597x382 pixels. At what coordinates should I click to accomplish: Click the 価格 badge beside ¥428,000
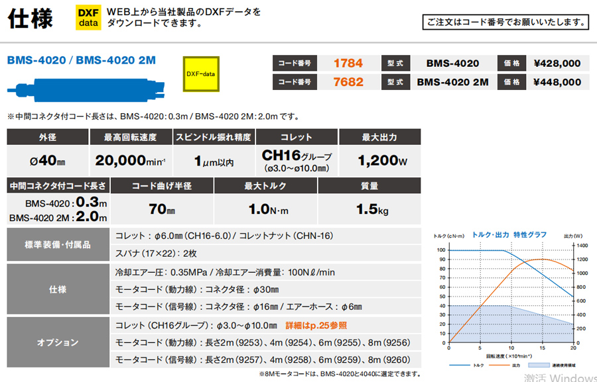coord(511,63)
